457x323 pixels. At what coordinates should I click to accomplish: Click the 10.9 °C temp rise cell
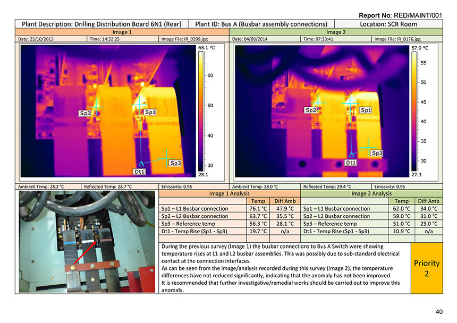(401, 231)
